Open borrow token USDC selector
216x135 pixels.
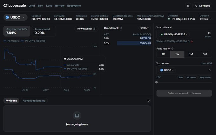pos(167,70)
